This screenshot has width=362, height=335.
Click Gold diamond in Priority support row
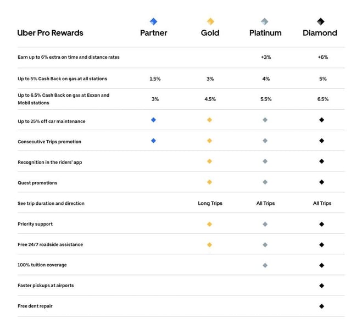coord(209,224)
